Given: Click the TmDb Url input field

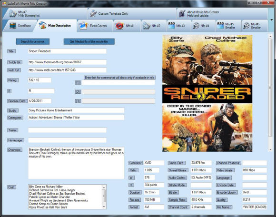Looking at the screenshot, I should pyautogui.click(x=67, y=62).
